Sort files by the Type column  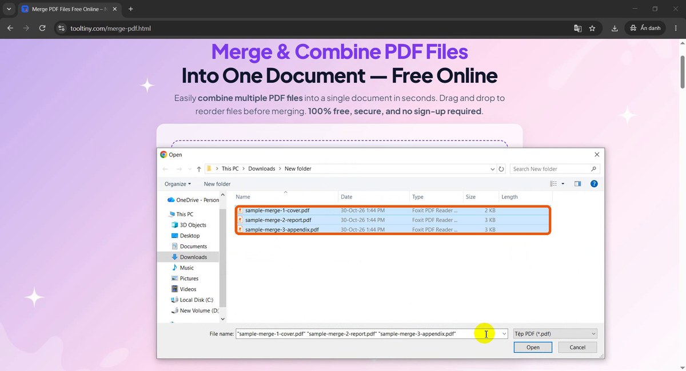(436, 197)
